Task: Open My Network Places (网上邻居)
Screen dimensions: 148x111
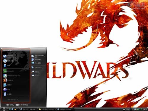Action: pos(38,63)
